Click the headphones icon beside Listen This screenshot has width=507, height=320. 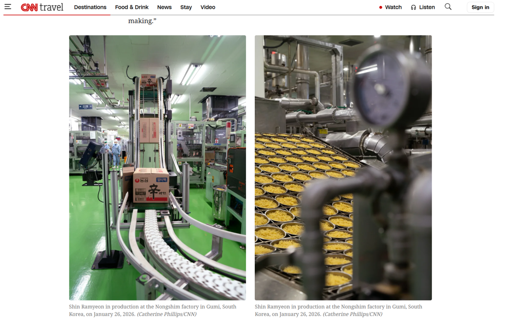tap(413, 7)
